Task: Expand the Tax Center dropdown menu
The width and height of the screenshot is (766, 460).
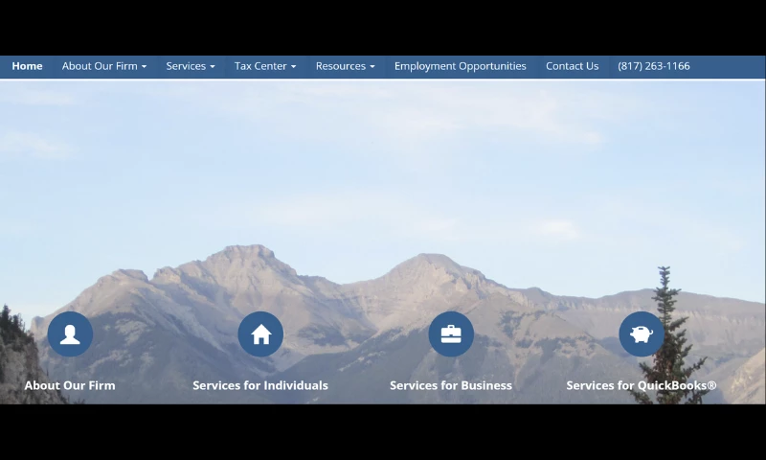Action: click(265, 66)
